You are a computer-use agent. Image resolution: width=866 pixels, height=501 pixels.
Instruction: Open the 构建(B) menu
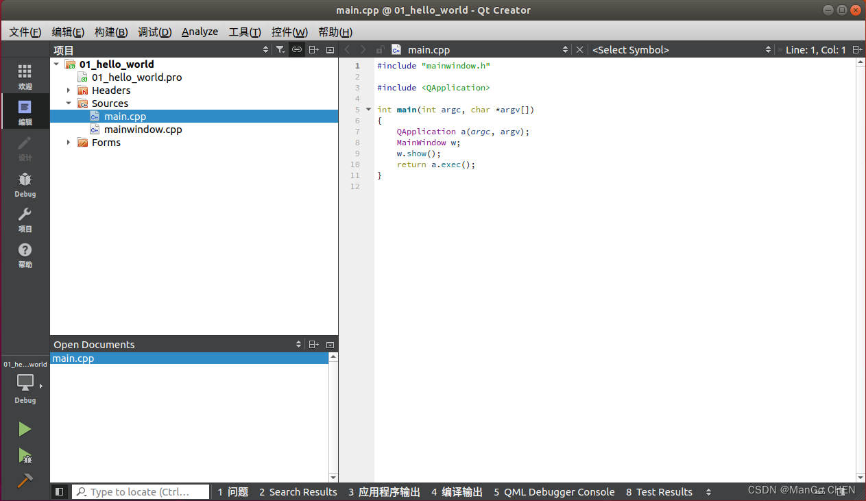point(111,32)
